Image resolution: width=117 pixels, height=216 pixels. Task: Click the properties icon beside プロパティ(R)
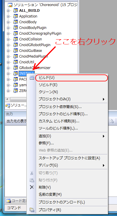pos(32,210)
